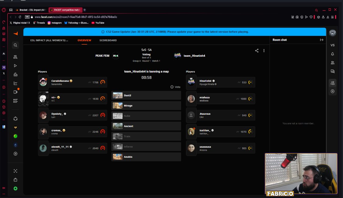Open the browser extensions cube icon
Screen dimensions: 343x198
pyautogui.click(x=319, y=17)
